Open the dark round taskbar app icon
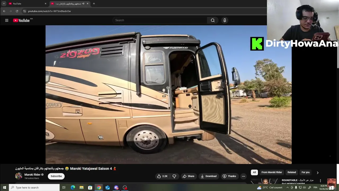This screenshot has height=191, width=339. point(125,188)
